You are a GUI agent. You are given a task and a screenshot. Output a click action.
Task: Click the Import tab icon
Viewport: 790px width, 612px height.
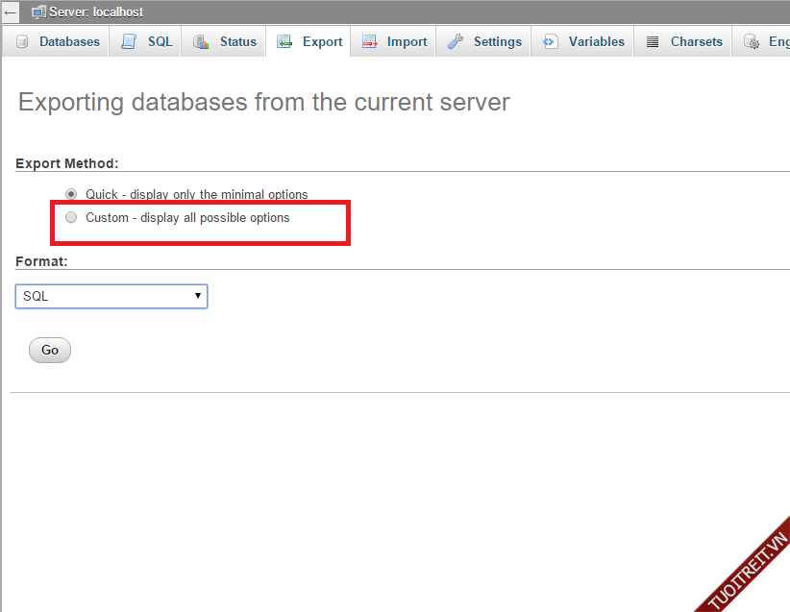pyautogui.click(x=369, y=42)
